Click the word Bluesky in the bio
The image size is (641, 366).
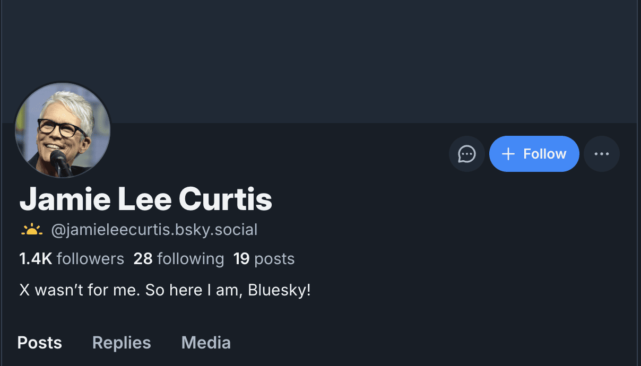pos(278,291)
